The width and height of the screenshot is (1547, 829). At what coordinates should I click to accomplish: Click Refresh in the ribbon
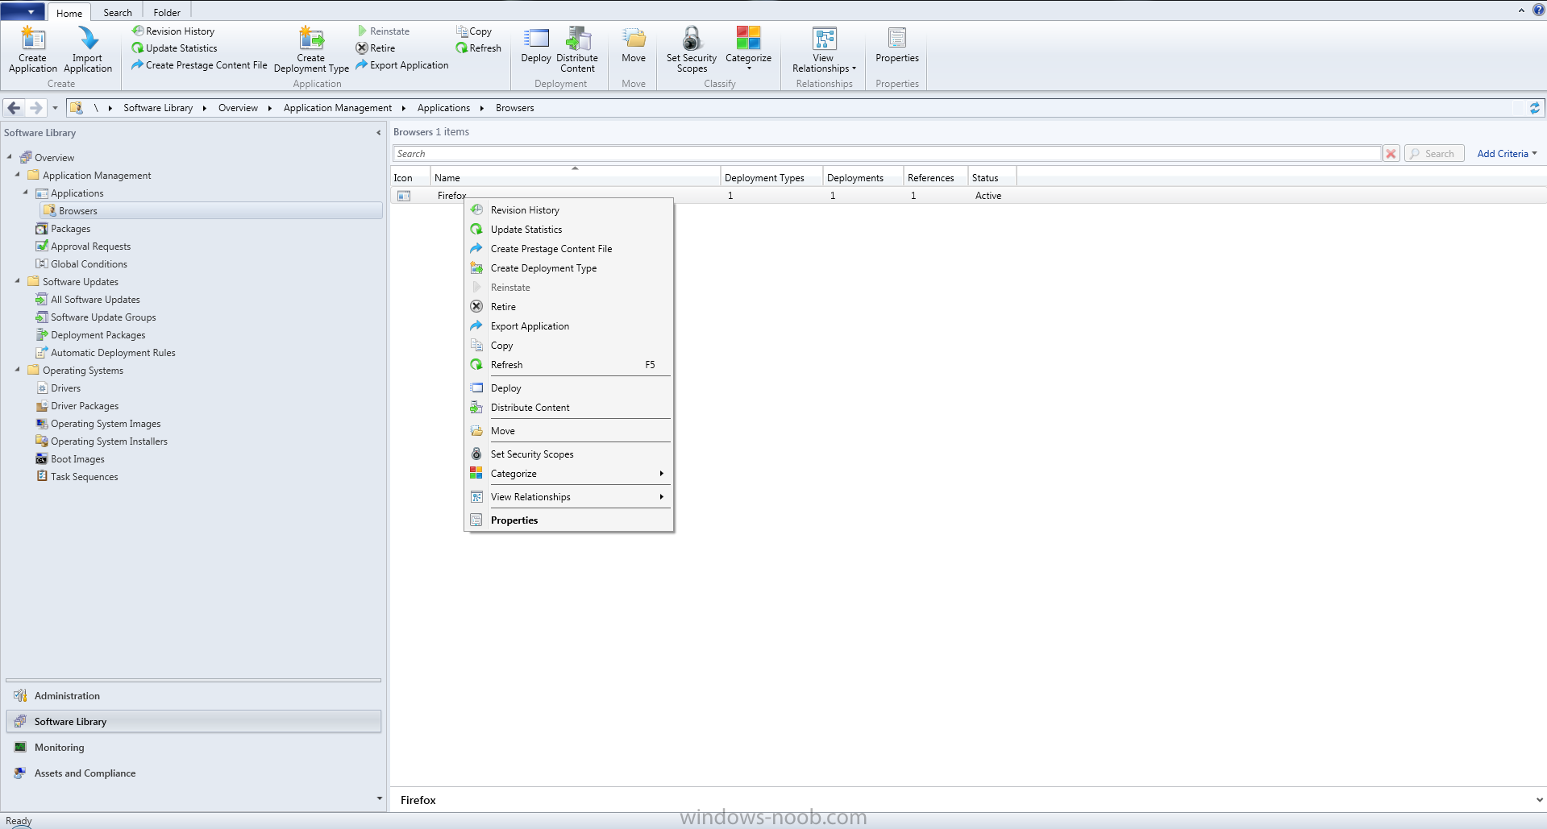pyautogui.click(x=479, y=48)
